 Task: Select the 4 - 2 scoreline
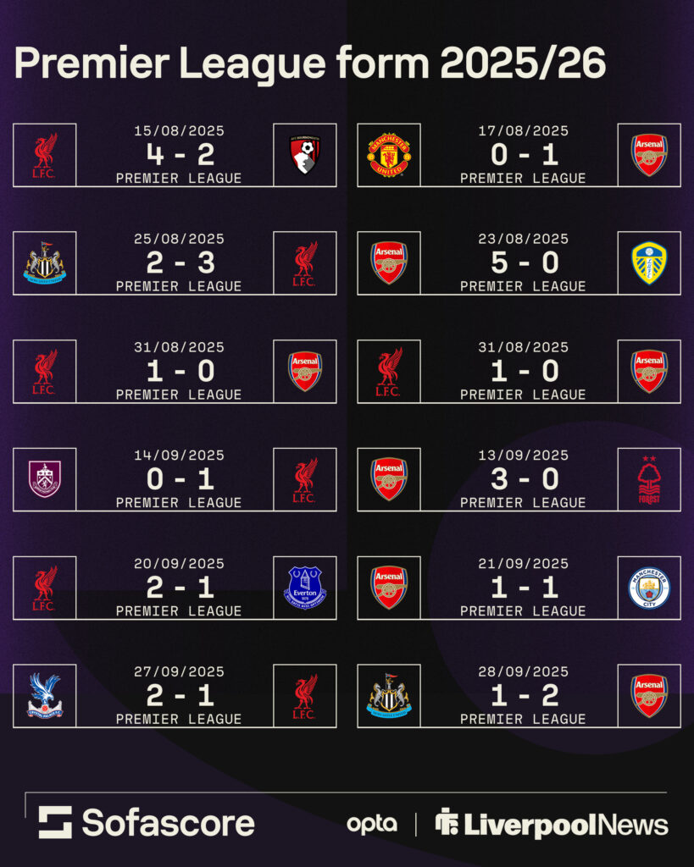pos(179,154)
